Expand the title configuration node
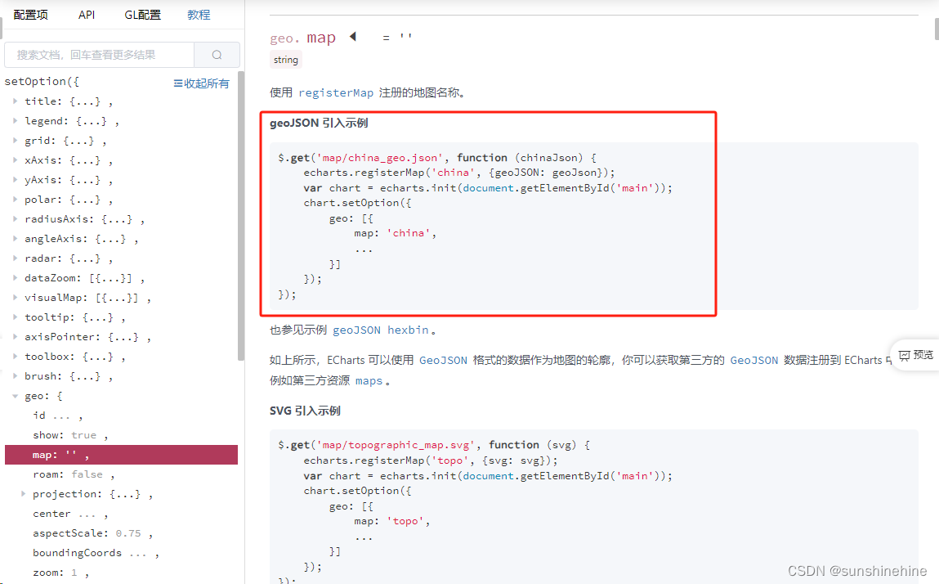Screen dimensions: 939x584 15,101
